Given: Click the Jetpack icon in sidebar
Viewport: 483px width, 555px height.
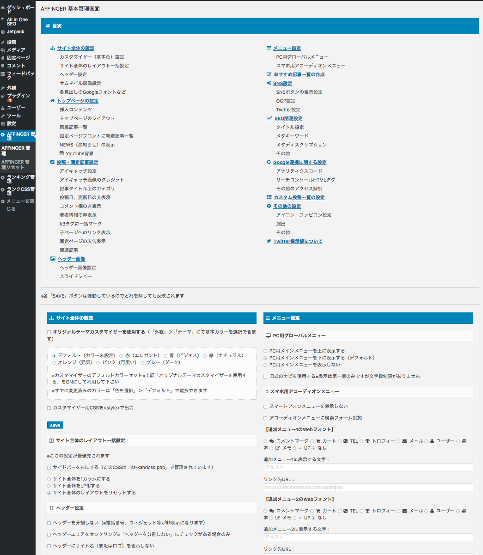Looking at the screenshot, I should pyautogui.click(x=3, y=32).
